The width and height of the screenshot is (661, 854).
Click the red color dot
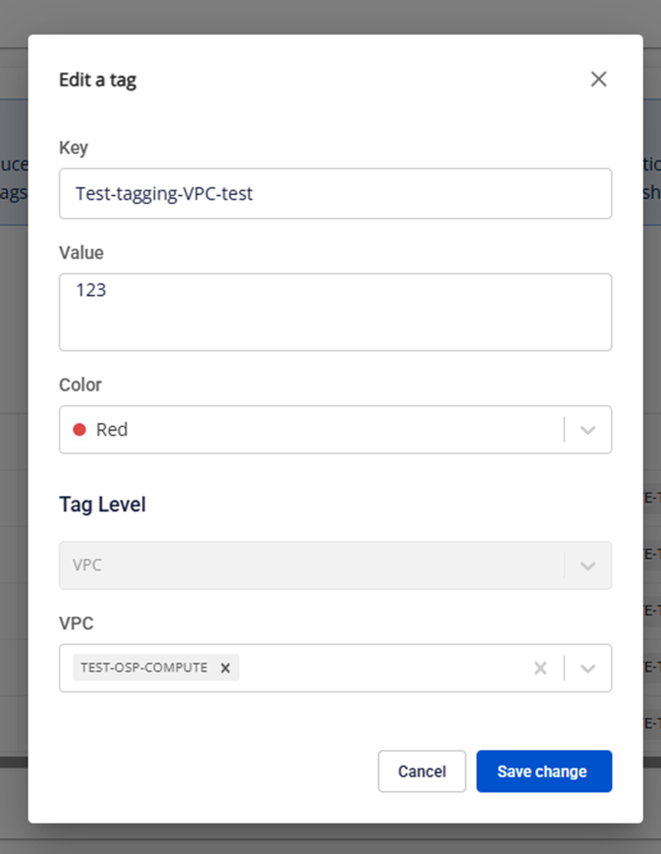click(x=80, y=429)
